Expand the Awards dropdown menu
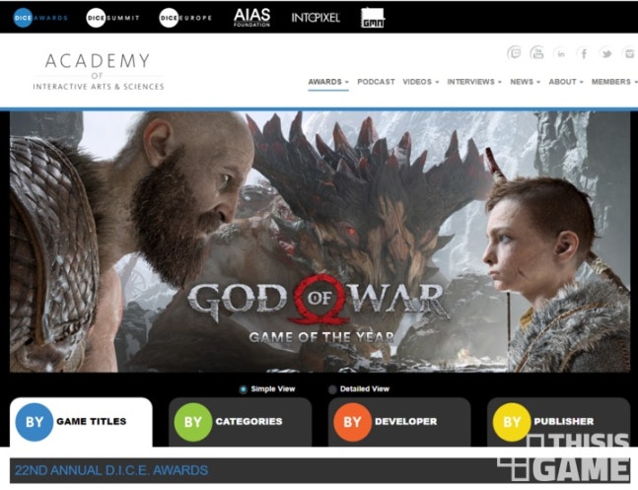 (x=327, y=82)
